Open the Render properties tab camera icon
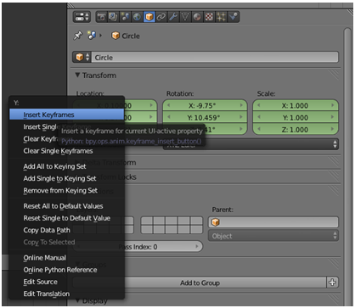Screen dimensions: 355x308 pyautogui.click(x=101, y=17)
